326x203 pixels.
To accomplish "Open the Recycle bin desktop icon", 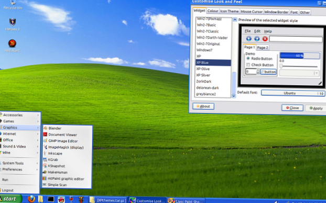I will tap(13, 5).
